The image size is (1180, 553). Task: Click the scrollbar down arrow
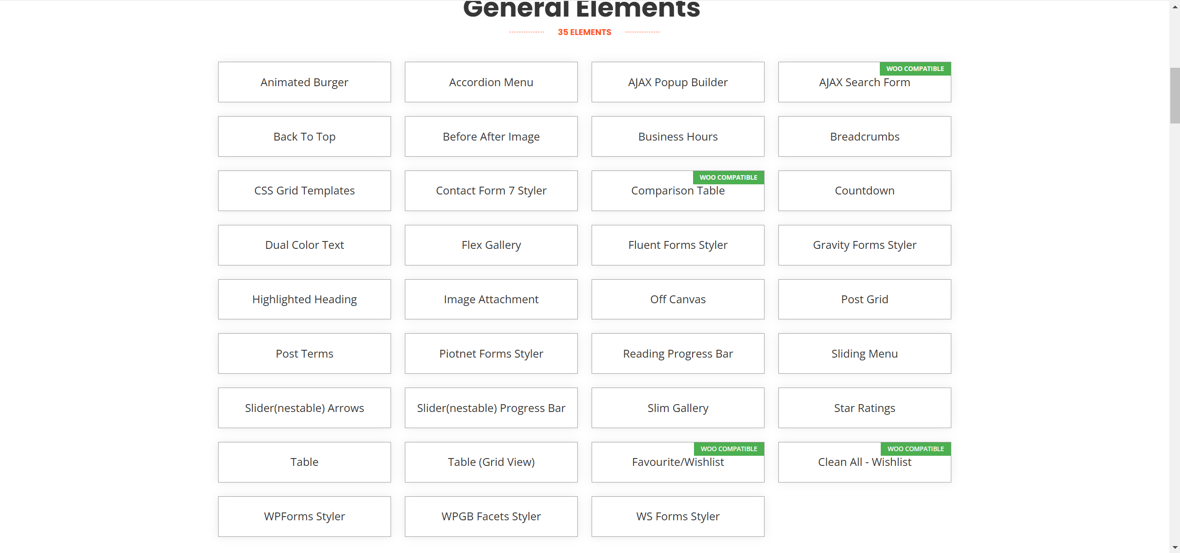click(x=1174, y=547)
